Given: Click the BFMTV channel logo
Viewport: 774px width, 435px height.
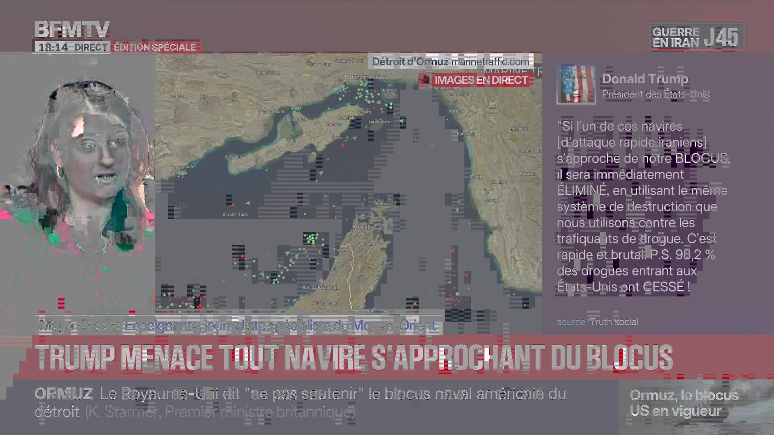Looking at the screenshot, I should pyautogui.click(x=72, y=29).
